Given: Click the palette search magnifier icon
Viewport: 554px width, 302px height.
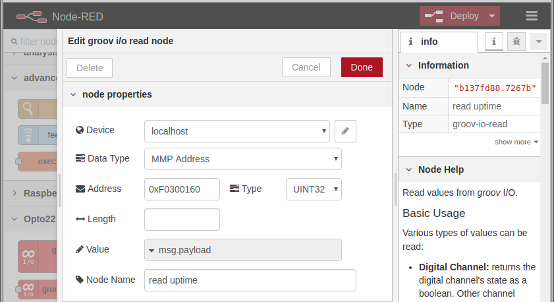Looking at the screenshot, I should [x=14, y=42].
